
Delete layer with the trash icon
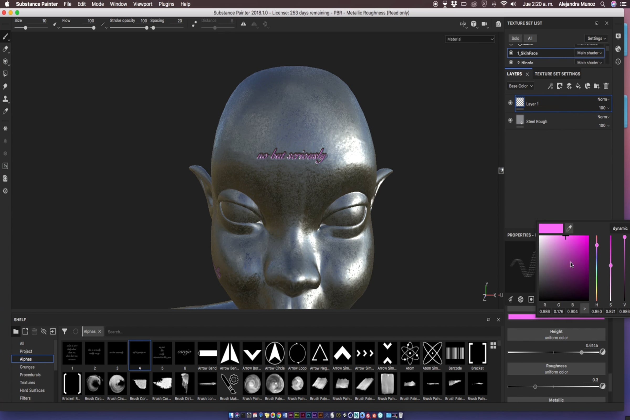click(x=606, y=86)
